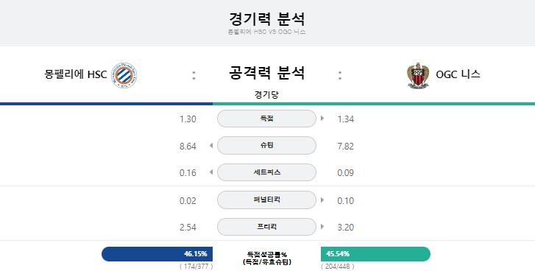The width and height of the screenshot is (535, 271).
Task: Click the right arrow beside 패널티킥 pill
Action: pos(322,200)
